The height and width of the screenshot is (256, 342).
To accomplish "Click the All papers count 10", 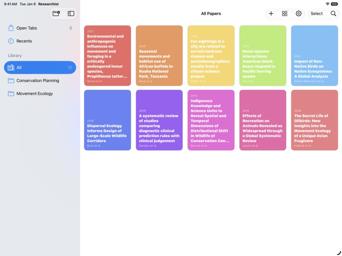I will (70, 67).
